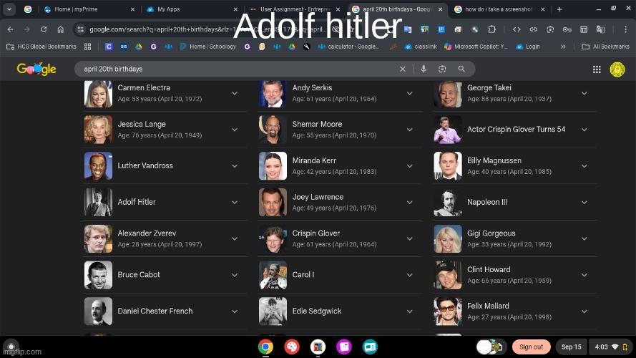The width and height of the screenshot is (636, 358).
Task: Click the Google logo
Action: [x=36, y=69]
